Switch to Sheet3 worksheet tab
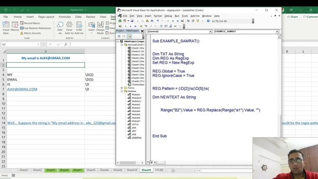Image resolution: width=318 pixels, height=179 pixels. [51, 170]
